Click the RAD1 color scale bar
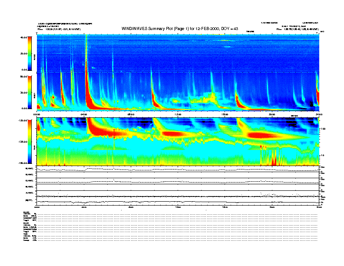This screenshot has height=266, width=344. coord(30,93)
